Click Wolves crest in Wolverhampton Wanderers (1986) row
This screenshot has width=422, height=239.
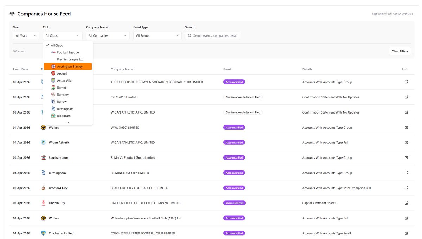(x=44, y=218)
